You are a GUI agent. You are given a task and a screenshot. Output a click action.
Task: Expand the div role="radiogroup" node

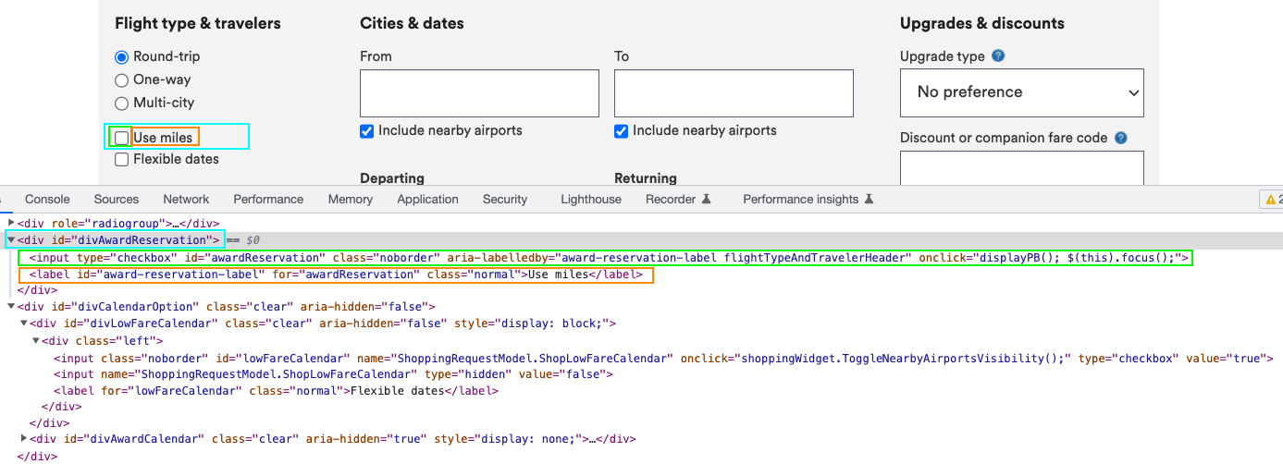(11, 224)
